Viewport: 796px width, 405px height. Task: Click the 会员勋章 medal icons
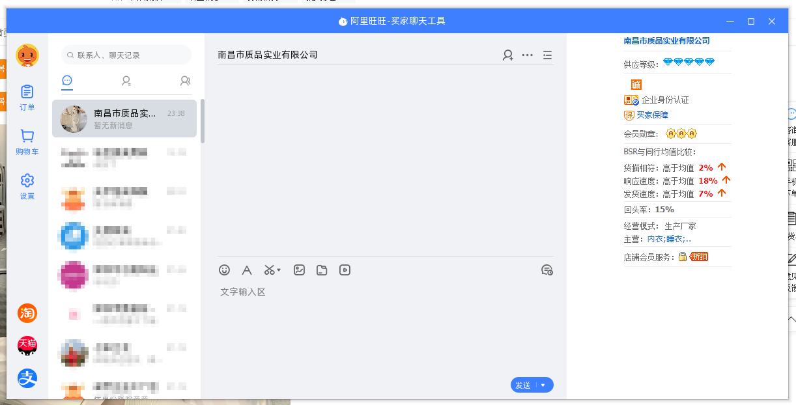[681, 133]
